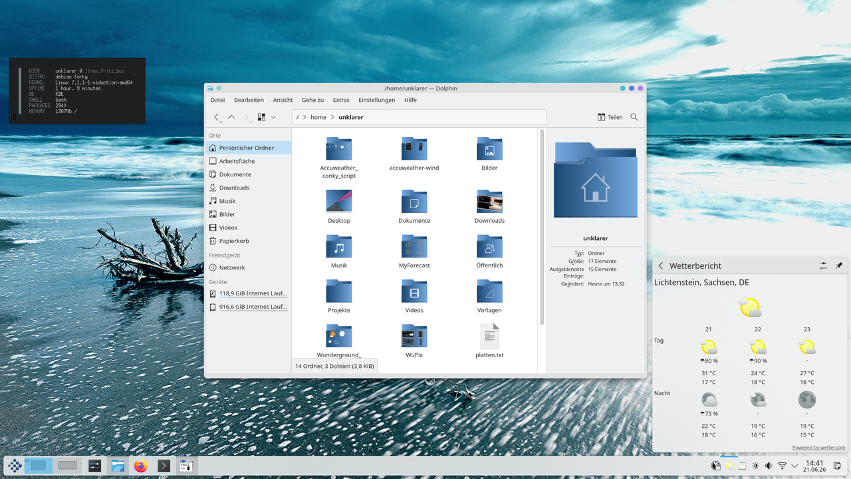Select the MyForecast folder icon
Viewport: 851px width, 479px height.
(x=414, y=246)
